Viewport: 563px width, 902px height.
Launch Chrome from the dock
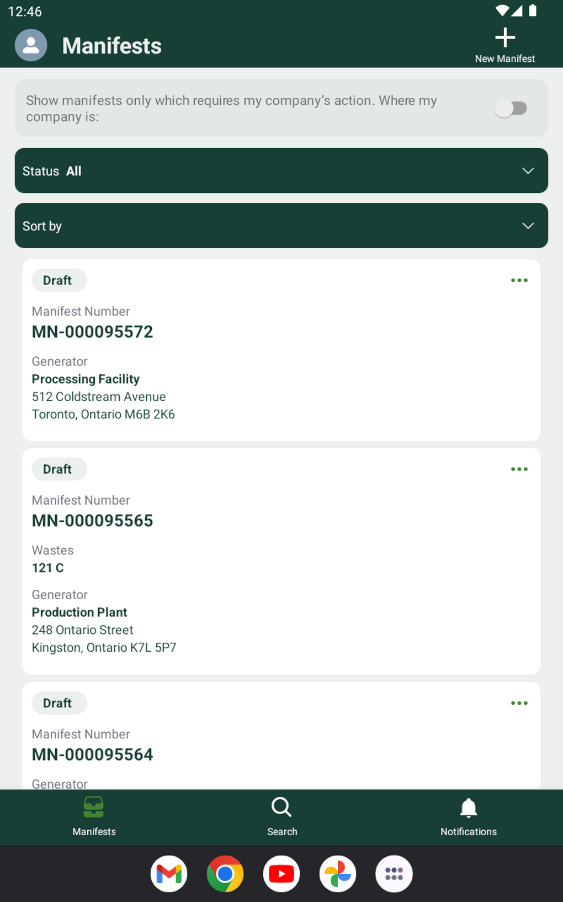click(225, 874)
